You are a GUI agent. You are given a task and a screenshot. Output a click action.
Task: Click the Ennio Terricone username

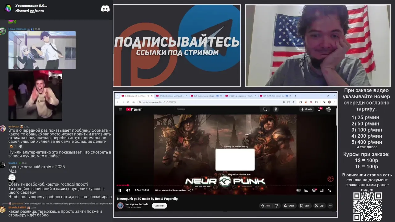17,29
